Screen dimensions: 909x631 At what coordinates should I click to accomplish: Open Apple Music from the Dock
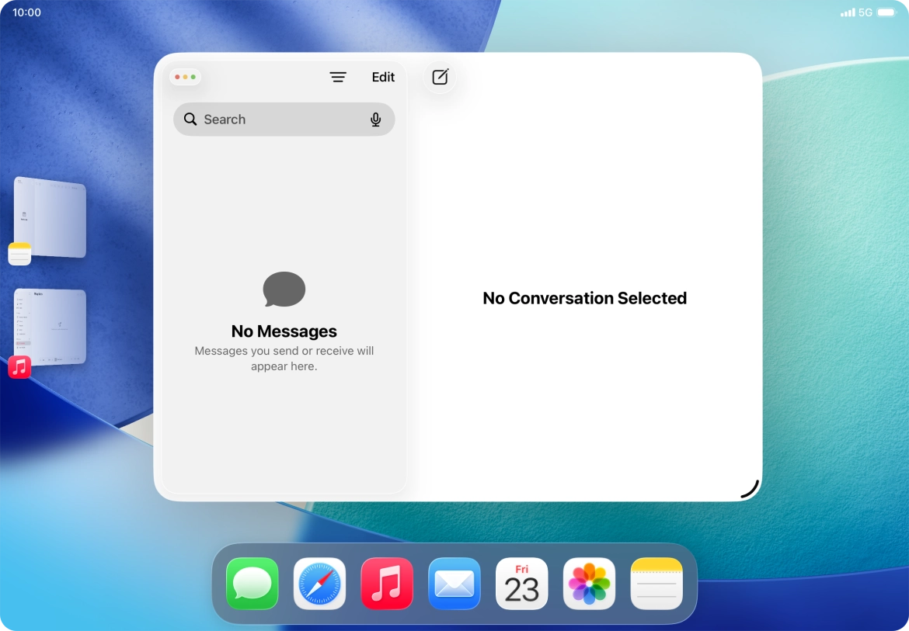[386, 584]
